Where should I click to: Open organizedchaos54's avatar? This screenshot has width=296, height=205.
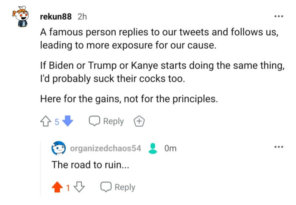point(58,148)
